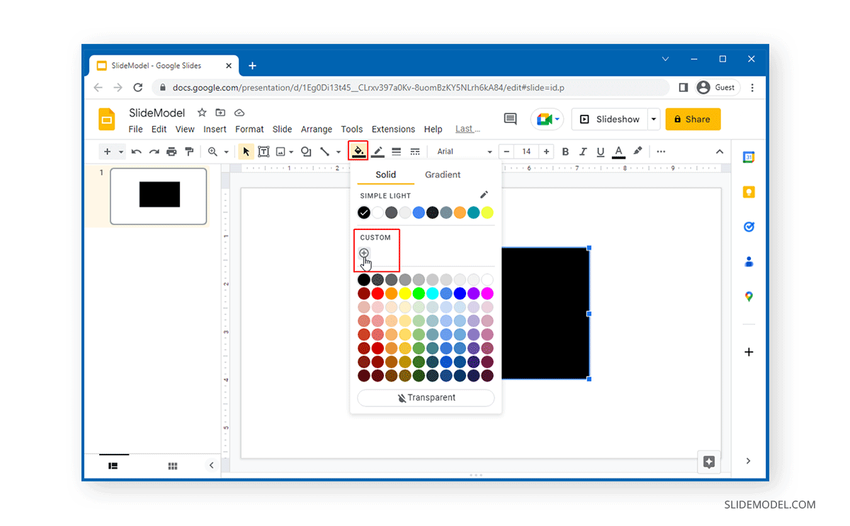Select the Fill color tool
850x526 pixels.
coord(358,151)
